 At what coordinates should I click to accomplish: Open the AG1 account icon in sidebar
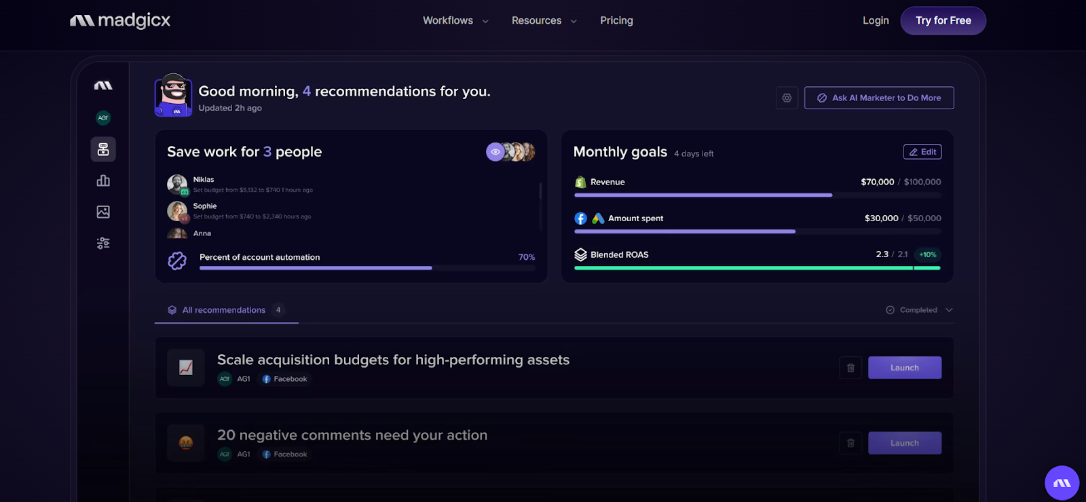click(103, 118)
